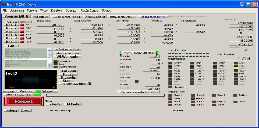Image resolution: width=259 pixels, height=128 pixels.
Task: Toggle Wl/Wyl chlodziwo coolant button
Action: pyautogui.click(x=67, y=53)
